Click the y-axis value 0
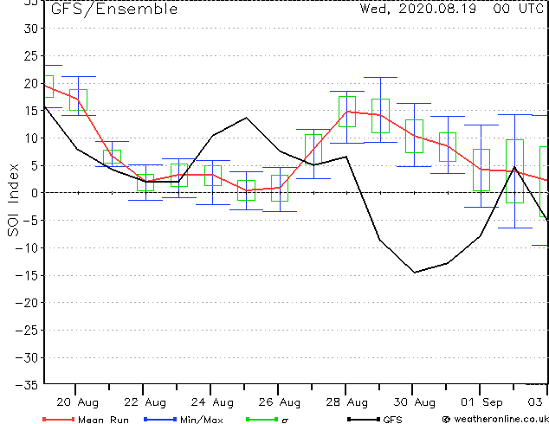The image size is (549, 424). (x=35, y=193)
